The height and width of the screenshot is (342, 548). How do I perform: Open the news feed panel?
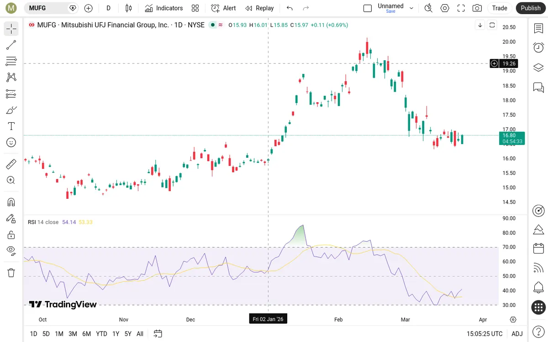[538, 268]
